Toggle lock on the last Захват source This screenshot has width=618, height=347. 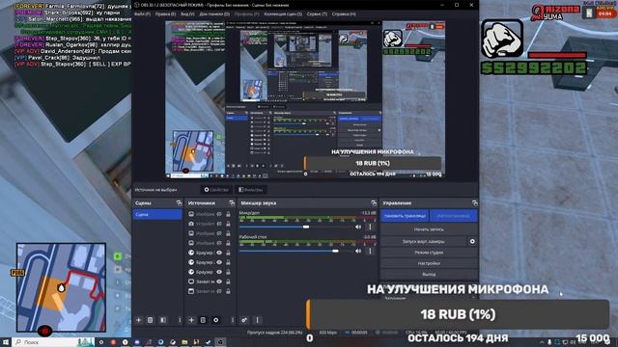click(x=228, y=291)
